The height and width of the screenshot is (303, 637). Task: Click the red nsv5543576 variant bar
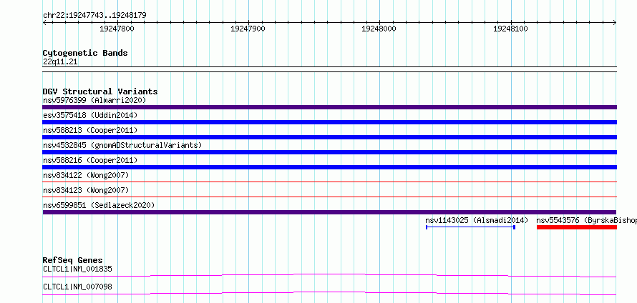click(576, 227)
